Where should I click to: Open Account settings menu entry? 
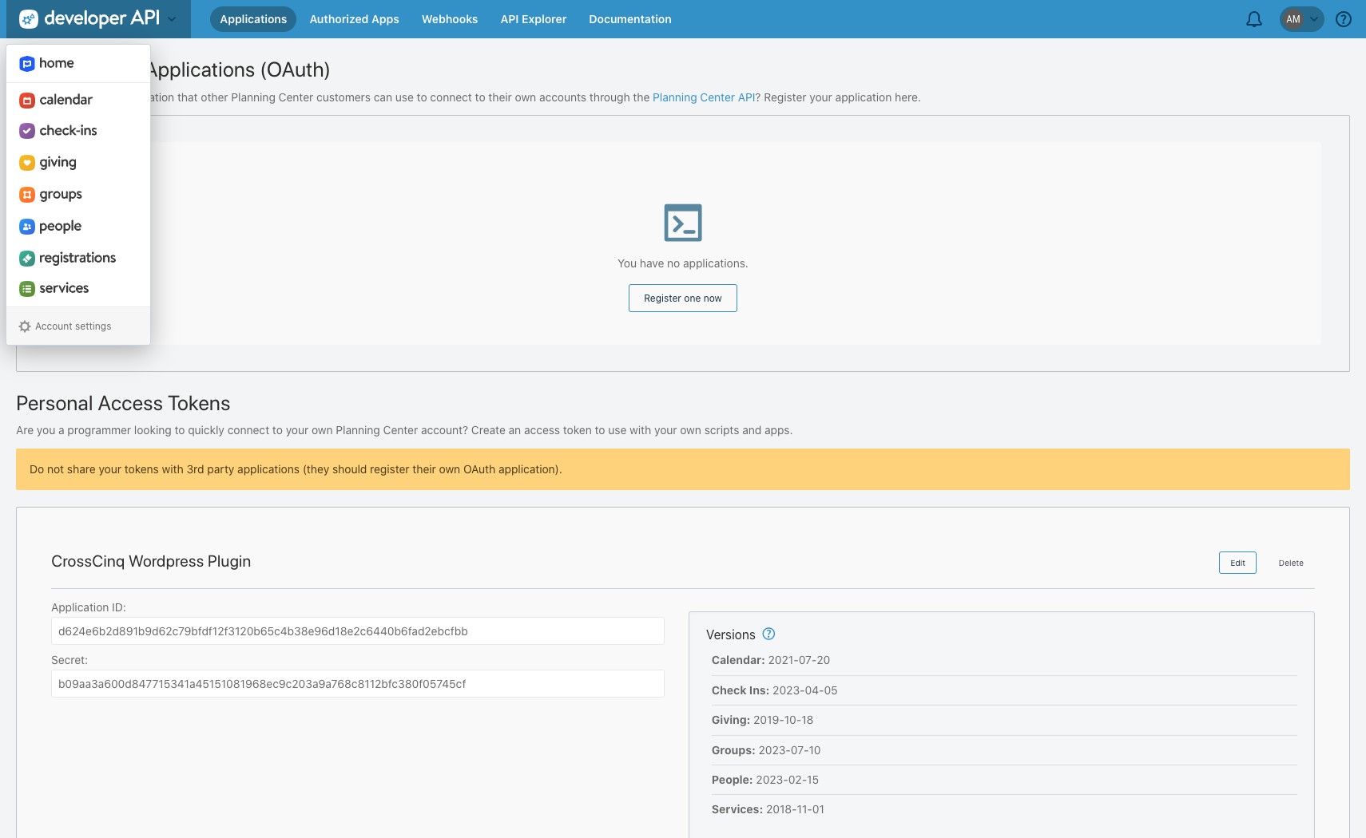click(78, 326)
